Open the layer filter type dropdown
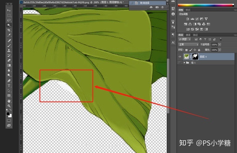Image resolution: width=237 pixels, height=153 pixels. (184, 39)
